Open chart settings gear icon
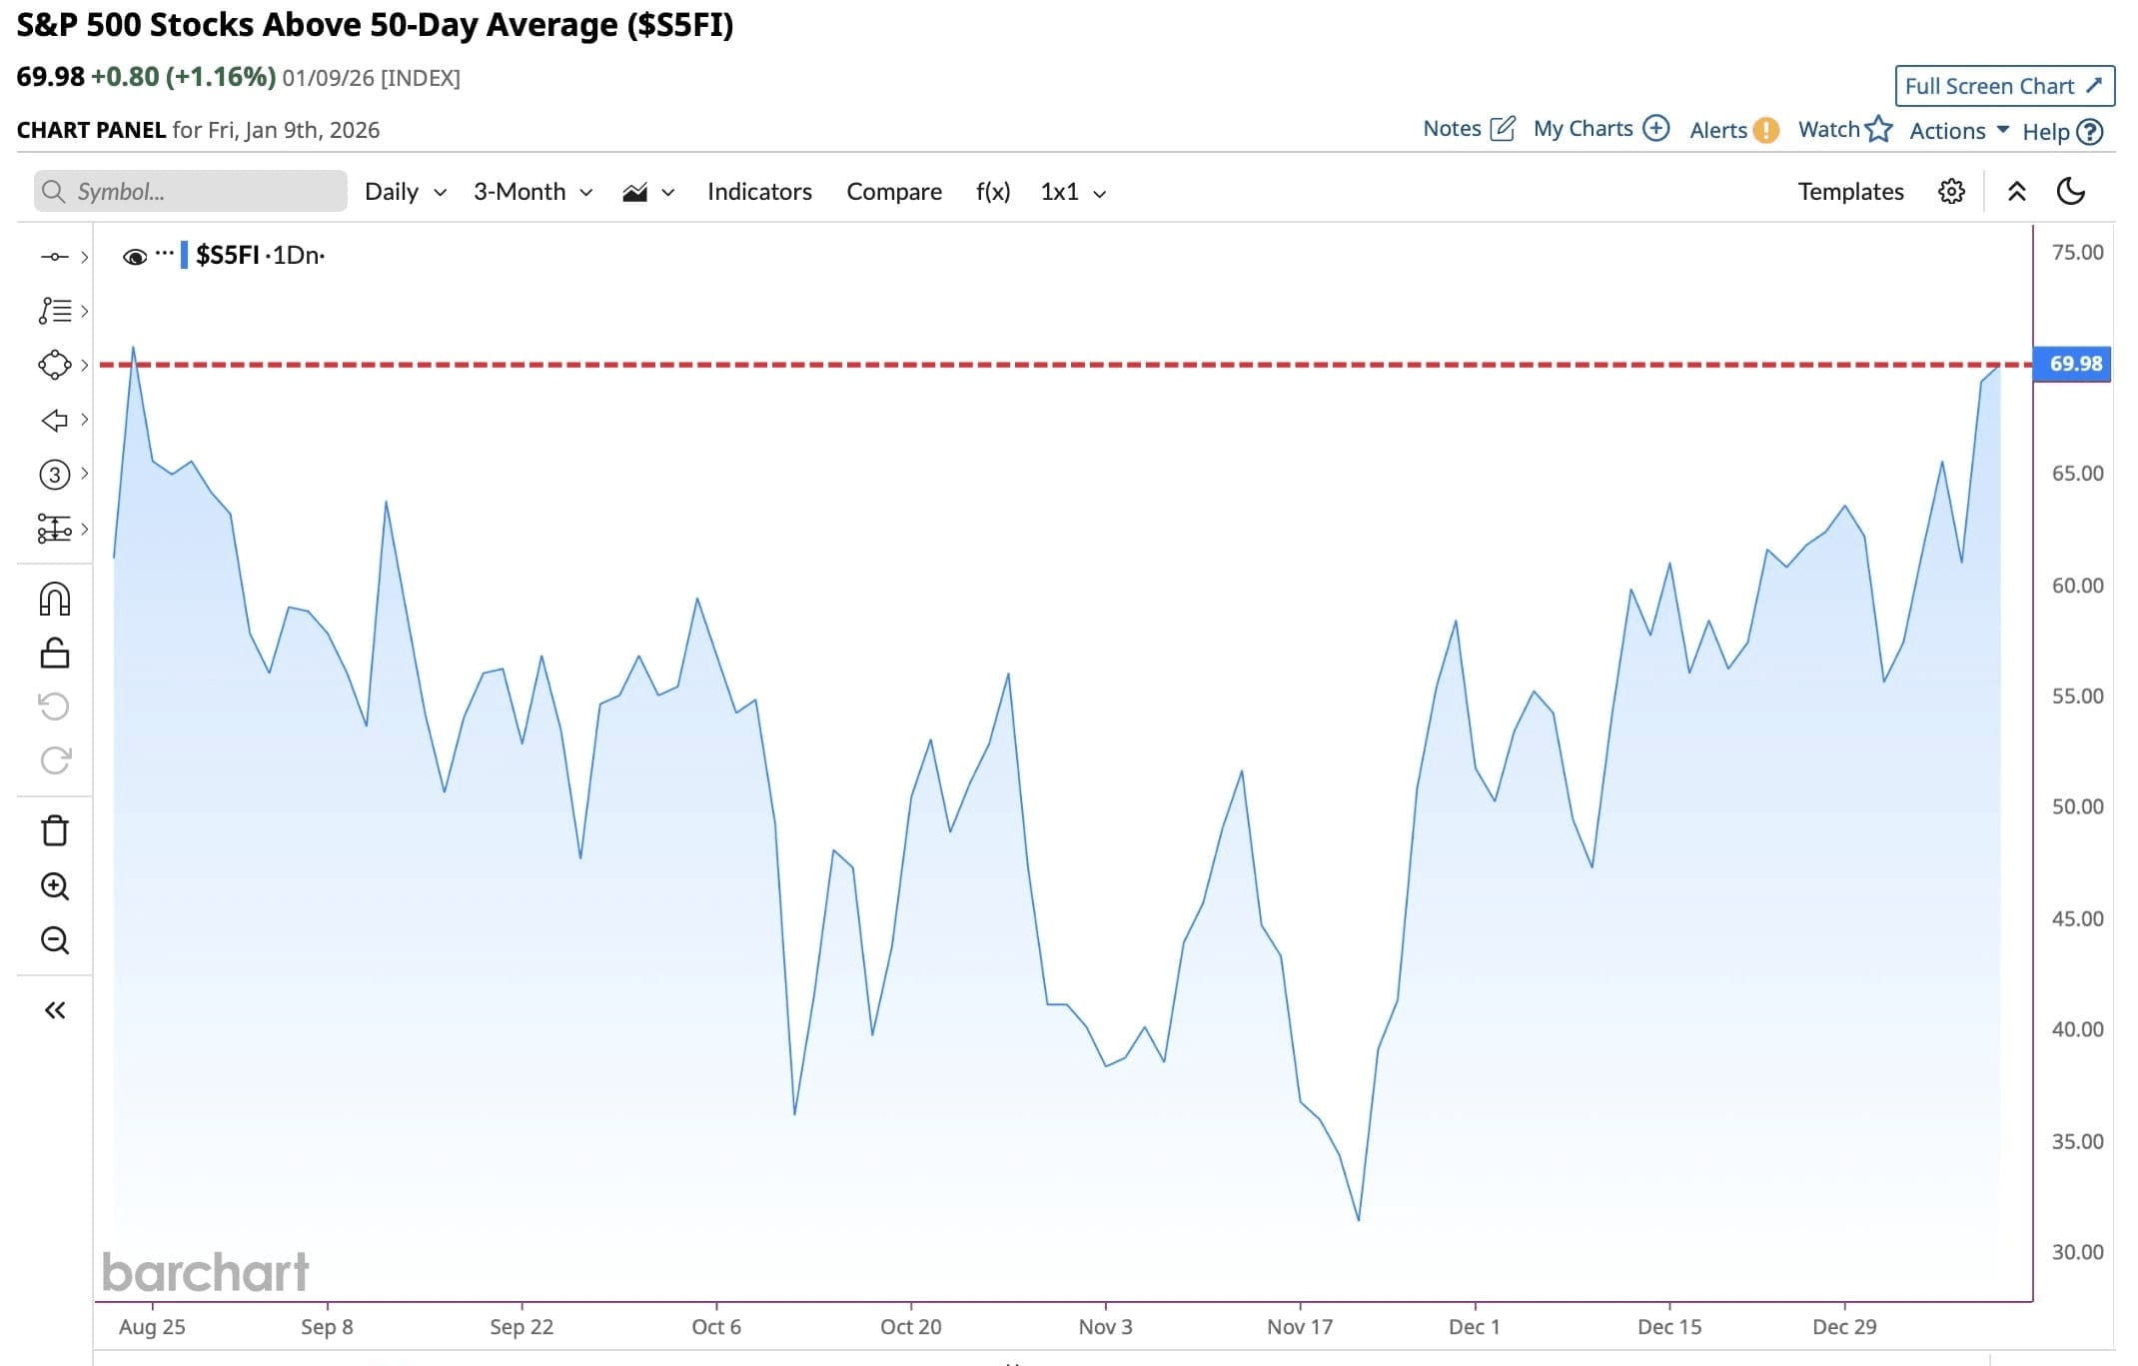Viewport: 2138px width, 1366px height. pos(1951,192)
